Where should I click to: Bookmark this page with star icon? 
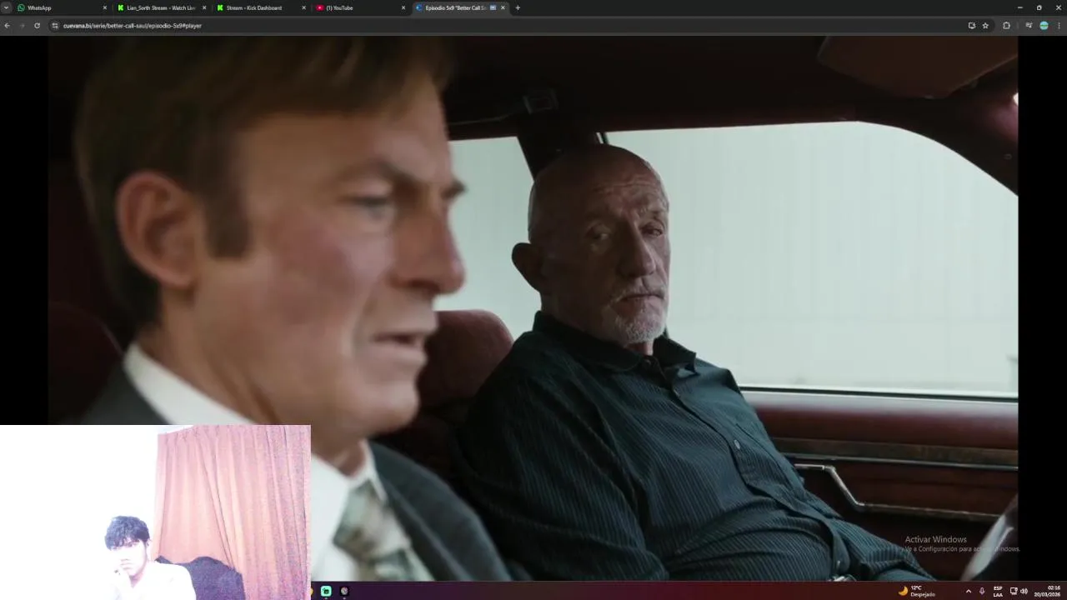pos(985,26)
